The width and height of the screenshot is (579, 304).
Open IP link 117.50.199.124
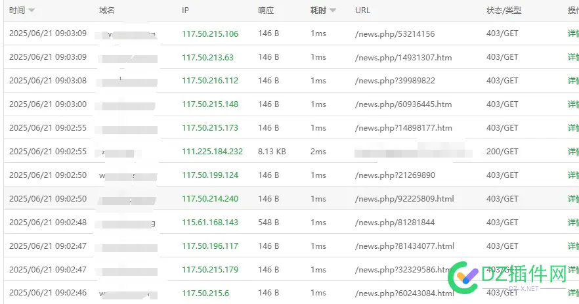[x=210, y=175]
